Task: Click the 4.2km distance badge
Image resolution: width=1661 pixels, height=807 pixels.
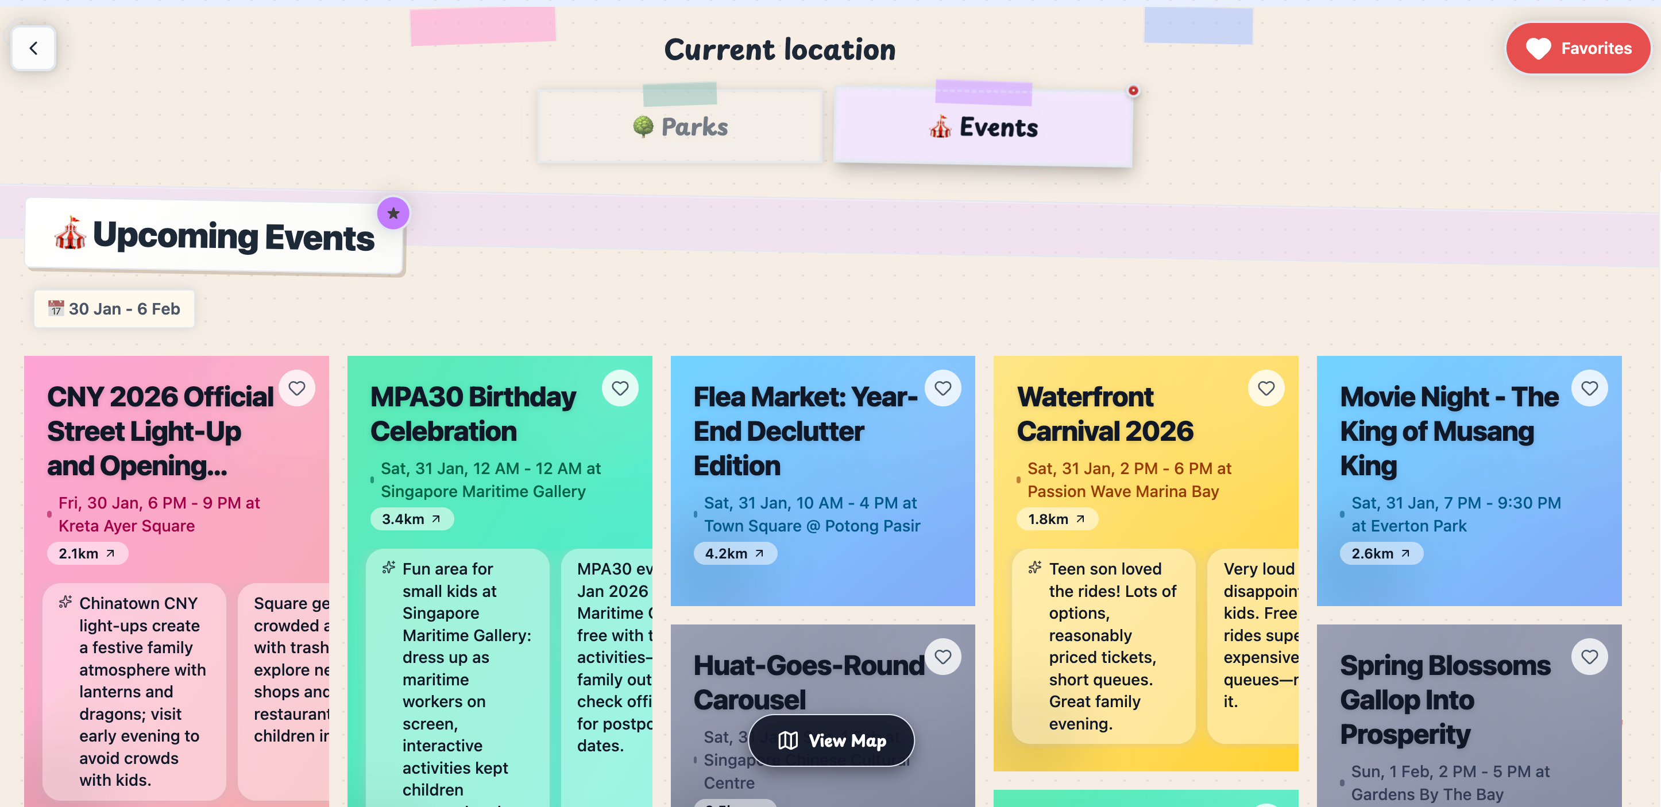Action: point(735,554)
